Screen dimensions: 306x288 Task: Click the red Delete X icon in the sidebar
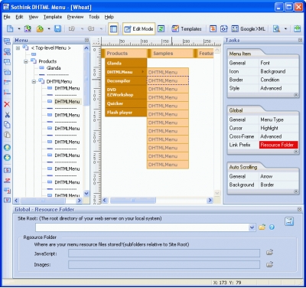tap(7, 104)
